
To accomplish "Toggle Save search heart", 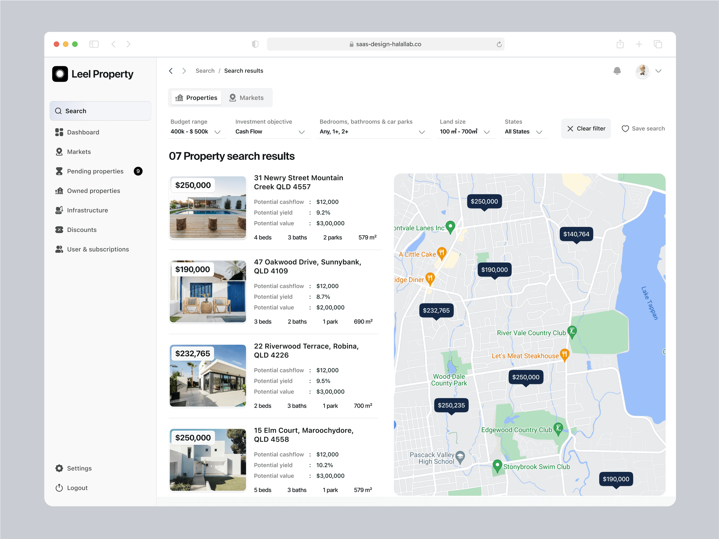I will [625, 129].
